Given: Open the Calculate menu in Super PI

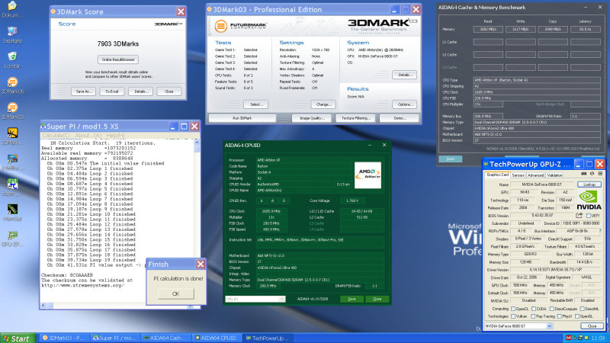Looking at the screenshot, I should (x=56, y=136).
